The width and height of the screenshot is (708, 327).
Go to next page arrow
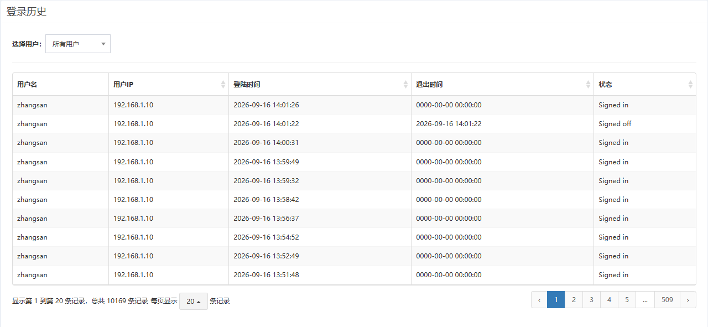(x=688, y=300)
